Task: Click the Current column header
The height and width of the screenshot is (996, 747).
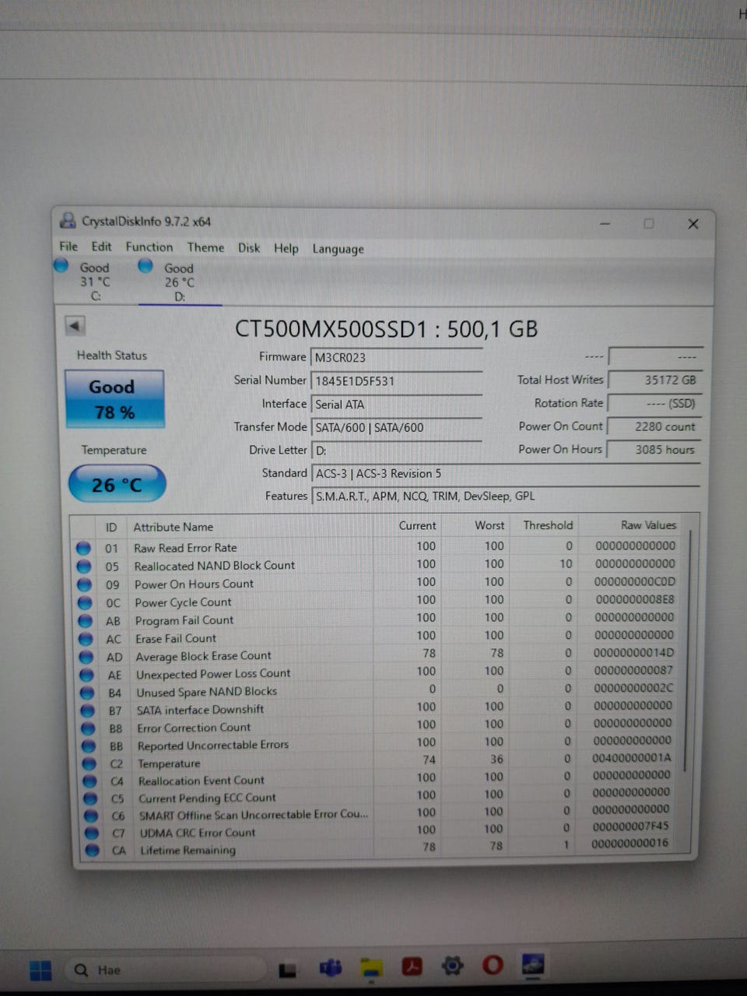Action: 417,525
